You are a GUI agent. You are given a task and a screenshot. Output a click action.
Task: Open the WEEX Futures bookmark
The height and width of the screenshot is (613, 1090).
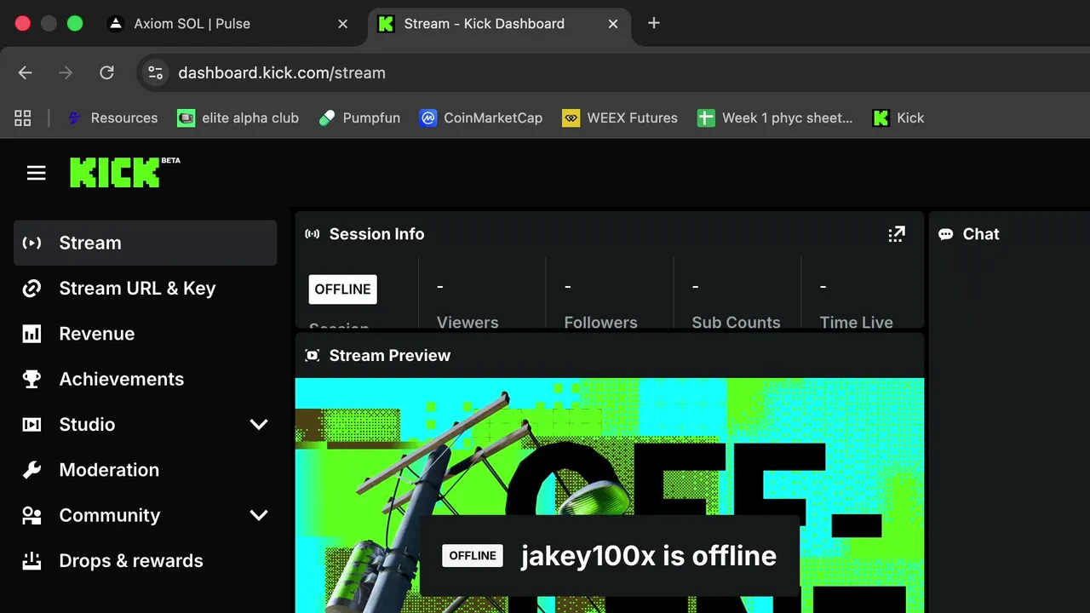pos(620,118)
